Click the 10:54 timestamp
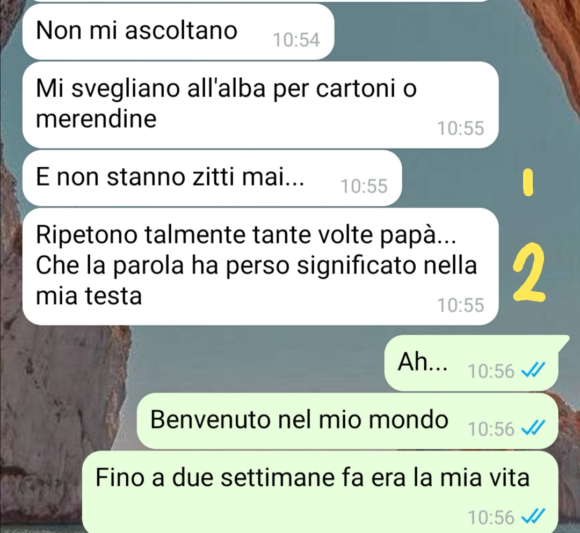Screen dimensions: 580x533 pyautogui.click(x=296, y=40)
